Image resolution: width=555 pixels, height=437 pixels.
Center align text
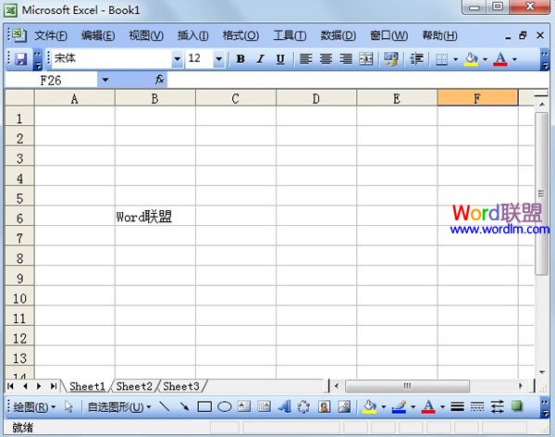[326, 59]
